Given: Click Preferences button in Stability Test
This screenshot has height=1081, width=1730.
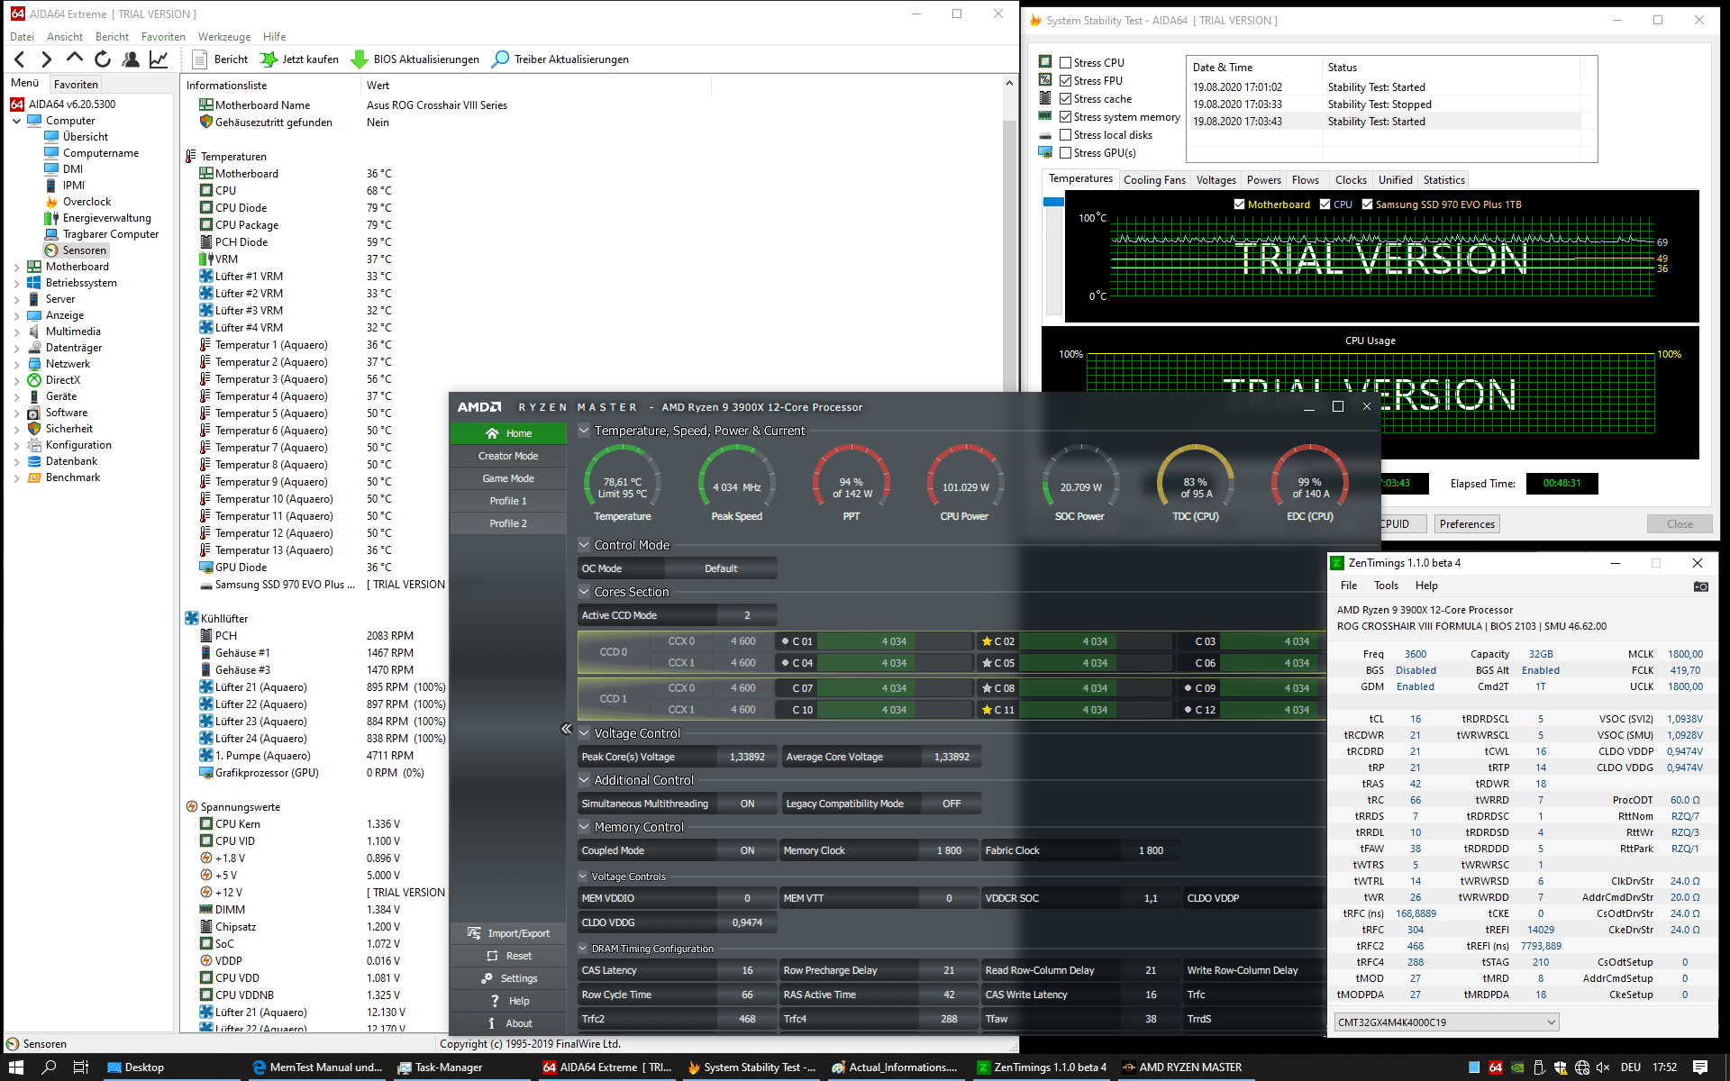Looking at the screenshot, I should tap(1467, 524).
